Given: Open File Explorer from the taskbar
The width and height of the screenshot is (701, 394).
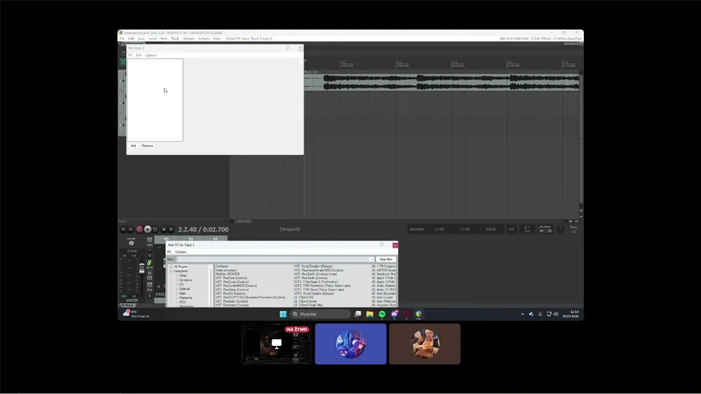Looking at the screenshot, I should 370,314.
